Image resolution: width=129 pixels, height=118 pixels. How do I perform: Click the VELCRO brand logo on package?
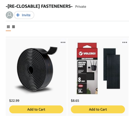click(87, 53)
